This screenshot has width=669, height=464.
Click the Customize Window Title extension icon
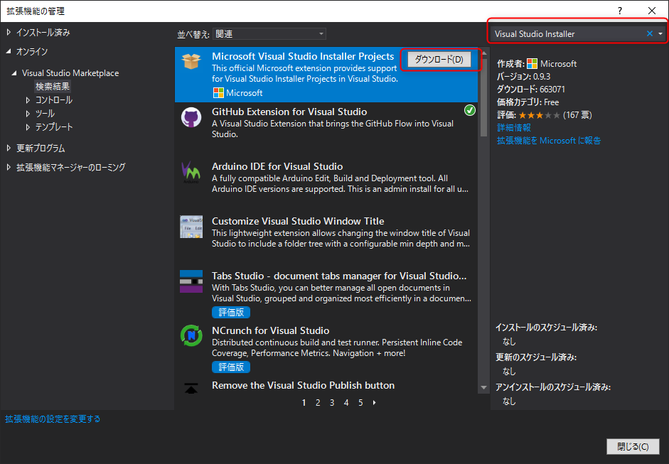click(191, 227)
